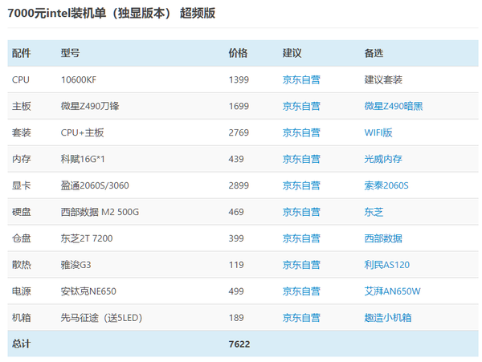Click the price 2769
Image resolution: width=482 pixels, height=362 pixels.
(239, 132)
